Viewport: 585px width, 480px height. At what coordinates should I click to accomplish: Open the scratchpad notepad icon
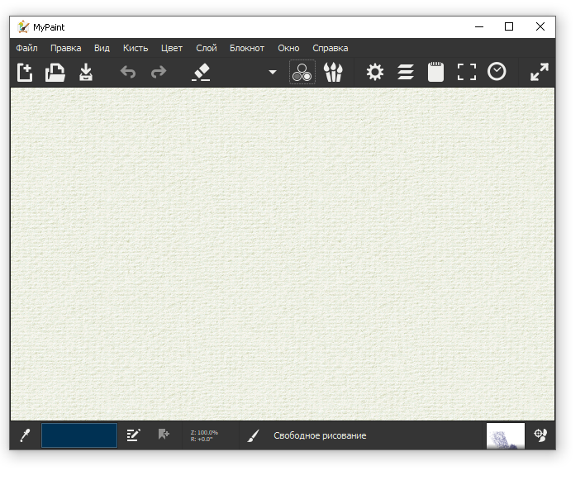(x=435, y=72)
